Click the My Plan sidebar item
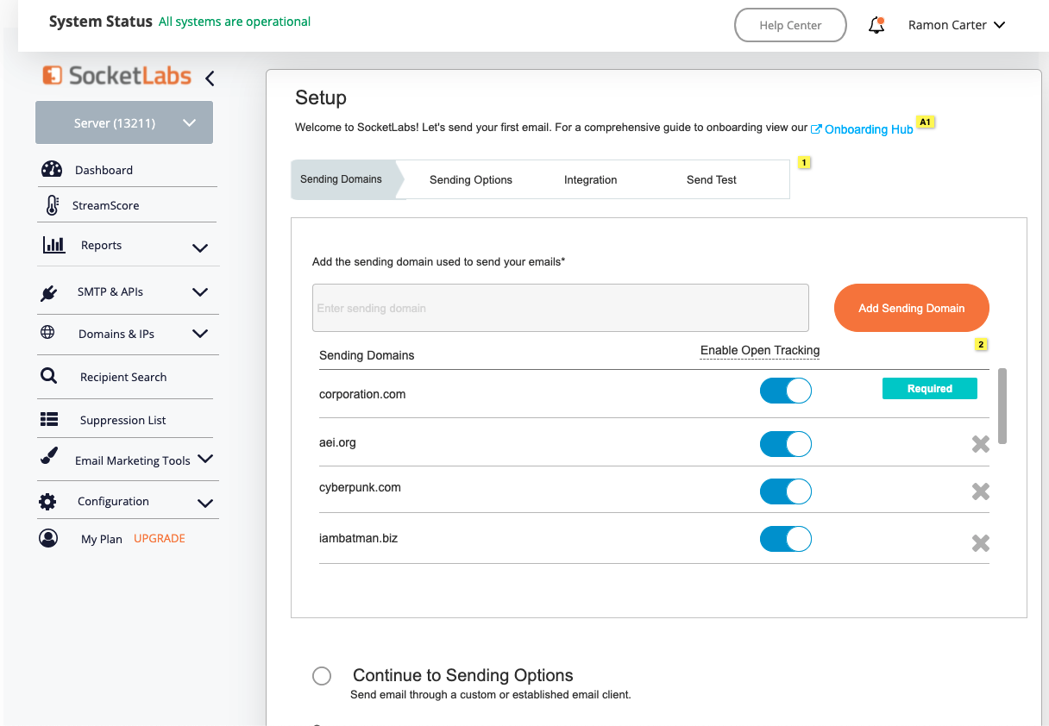Viewport: 1049px width, 726px height. click(x=102, y=539)
